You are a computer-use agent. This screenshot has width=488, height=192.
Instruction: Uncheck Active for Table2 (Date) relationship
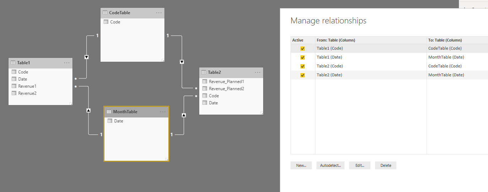[303, 75]
